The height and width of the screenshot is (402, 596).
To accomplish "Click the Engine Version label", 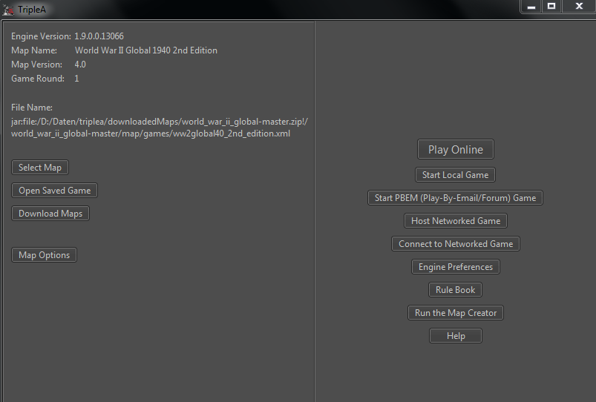I will (x=41, y=36).
